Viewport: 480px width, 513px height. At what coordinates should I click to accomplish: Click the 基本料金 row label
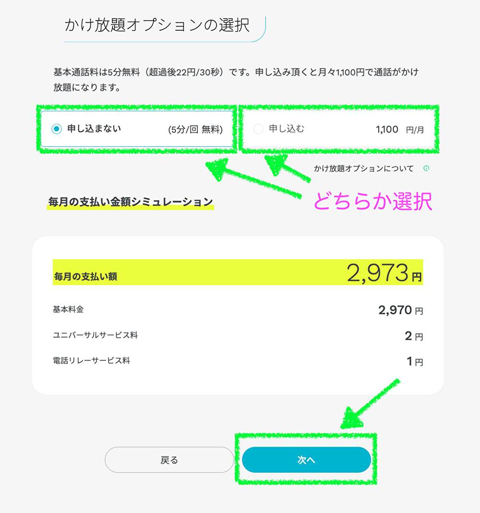click(68, 310)
